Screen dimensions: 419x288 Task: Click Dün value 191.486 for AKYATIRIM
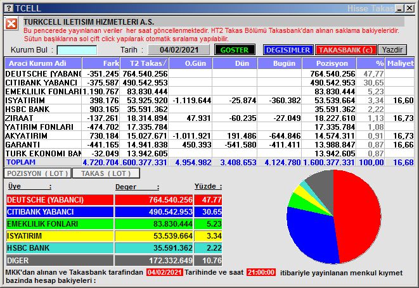(242, 135)
